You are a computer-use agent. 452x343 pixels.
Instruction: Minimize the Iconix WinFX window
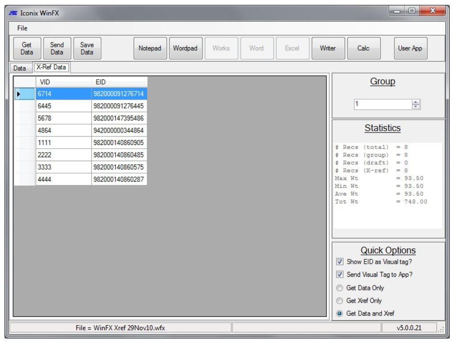click(x=397, y=11)
